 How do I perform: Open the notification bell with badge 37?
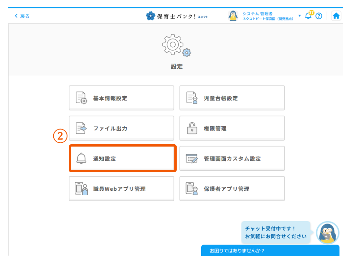coord(308,16)
